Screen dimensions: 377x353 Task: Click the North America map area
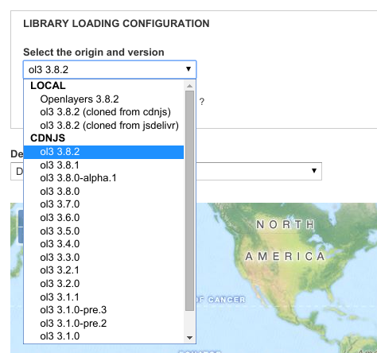point(285,240)
